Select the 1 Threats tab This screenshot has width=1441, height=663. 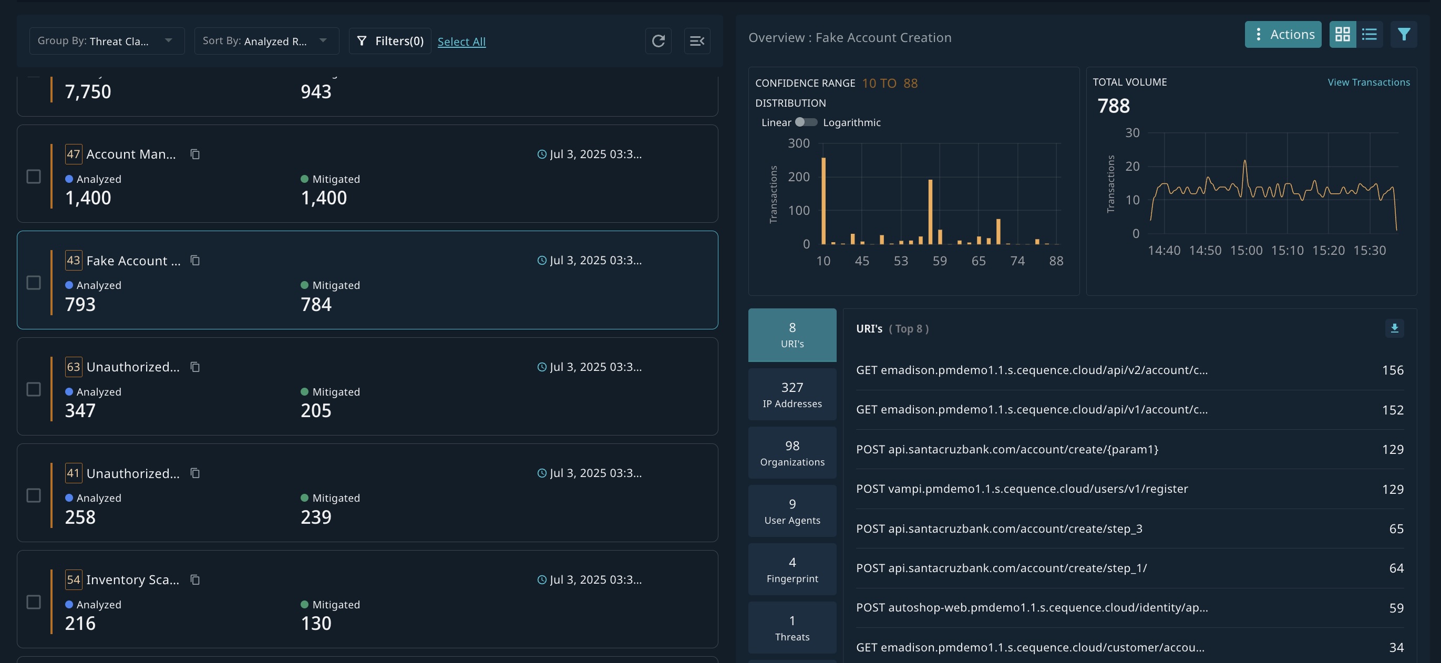(x=792, y=628)
